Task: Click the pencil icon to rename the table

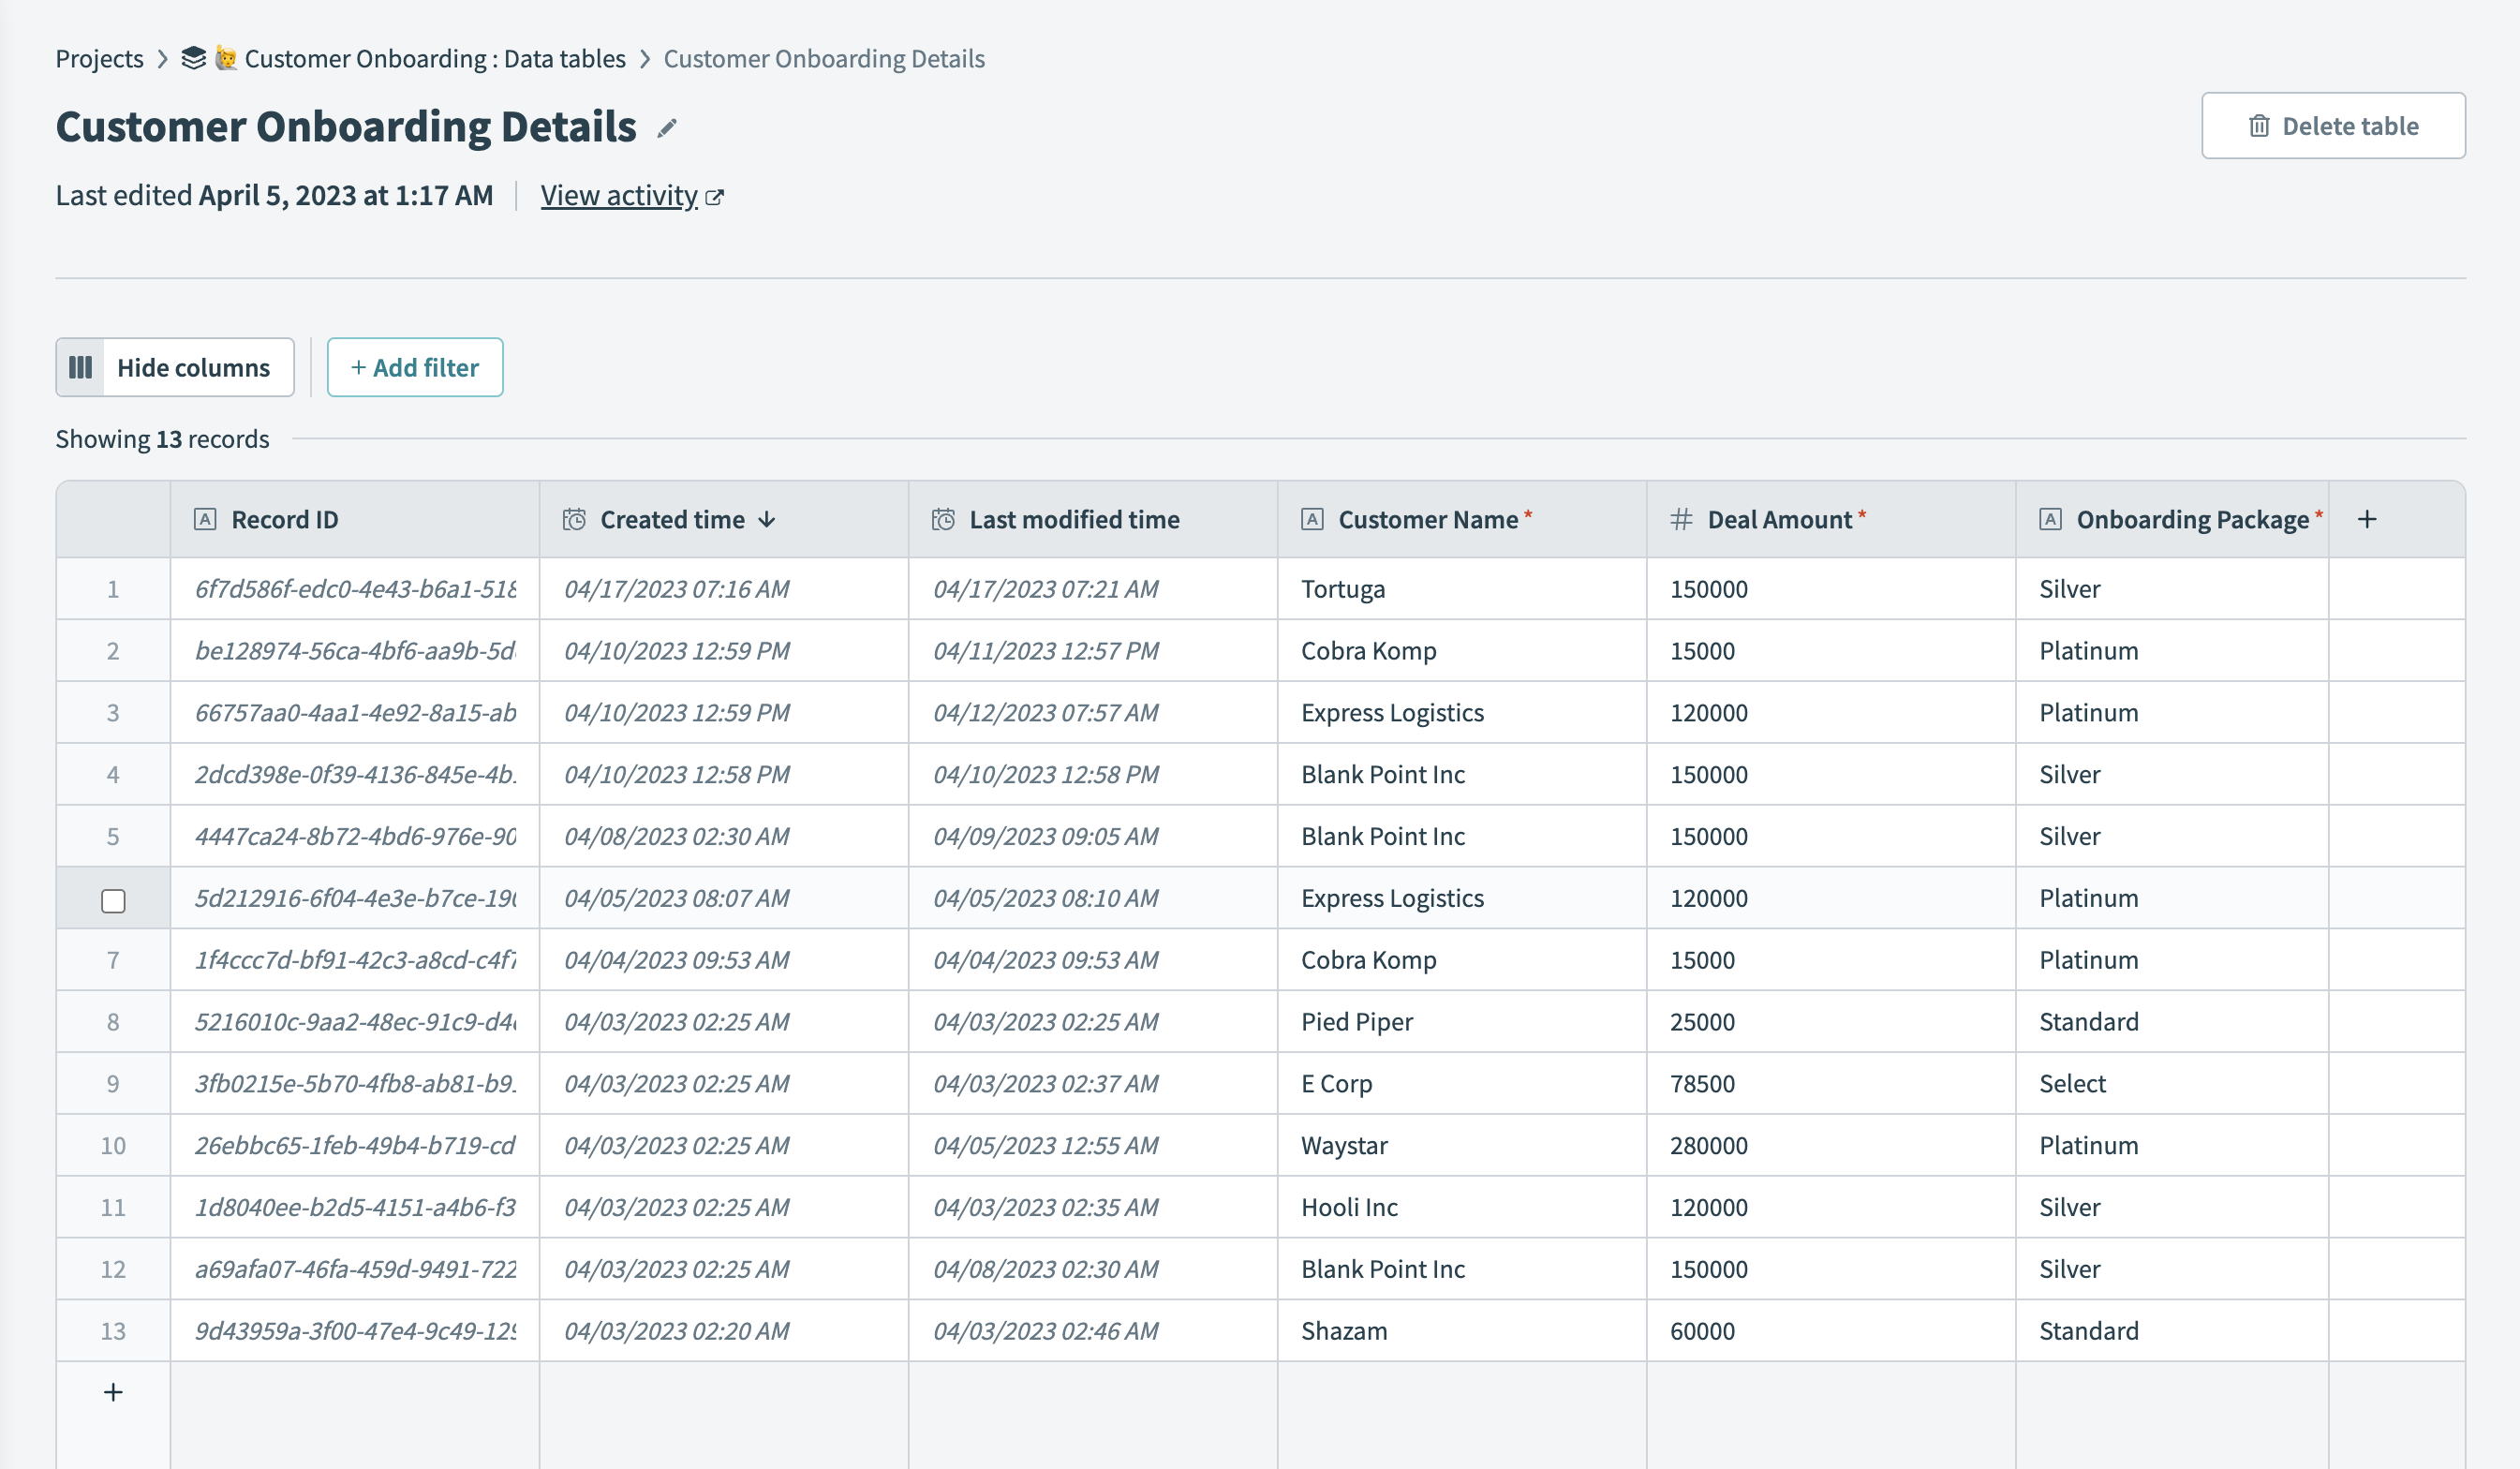Action: coord(667,127)
